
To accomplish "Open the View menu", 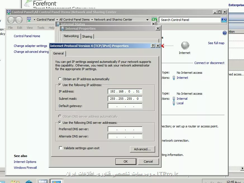I will (x=30, y=28).
